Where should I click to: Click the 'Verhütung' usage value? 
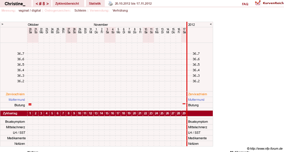click(120, 10)
